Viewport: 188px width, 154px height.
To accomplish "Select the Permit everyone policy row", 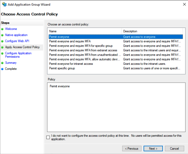I will click(x=59, y=37).
